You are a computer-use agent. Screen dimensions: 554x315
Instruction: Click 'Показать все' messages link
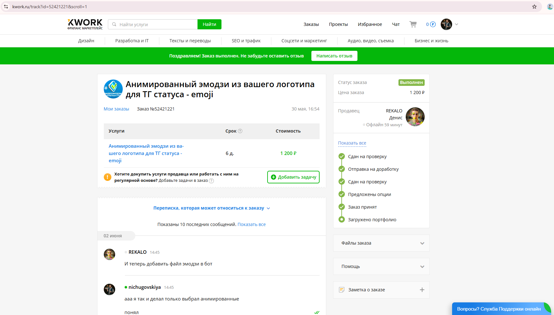click(251, 224)
